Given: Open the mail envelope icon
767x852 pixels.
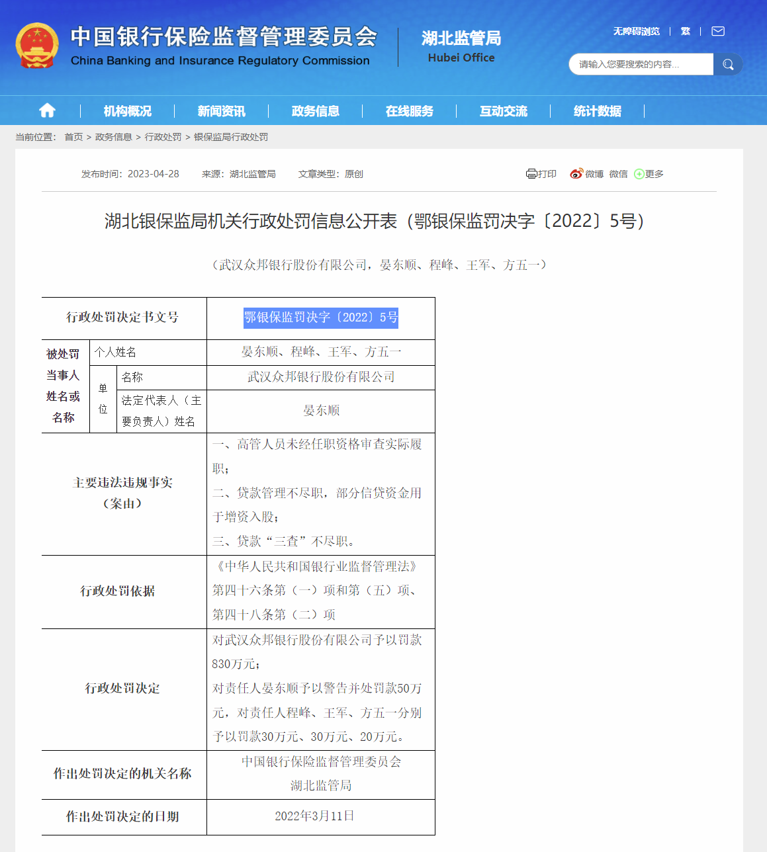Looking at the screenshot, I should point(718,31).
